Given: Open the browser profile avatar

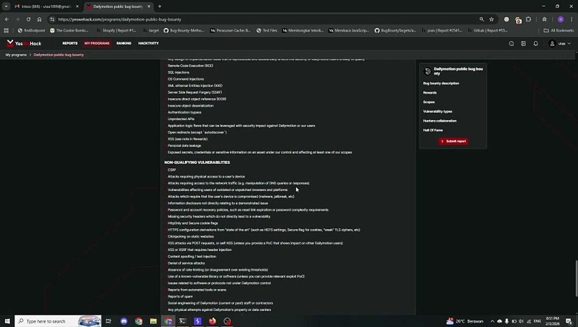Looking at the screenshot, I should (x=560, y=20).
